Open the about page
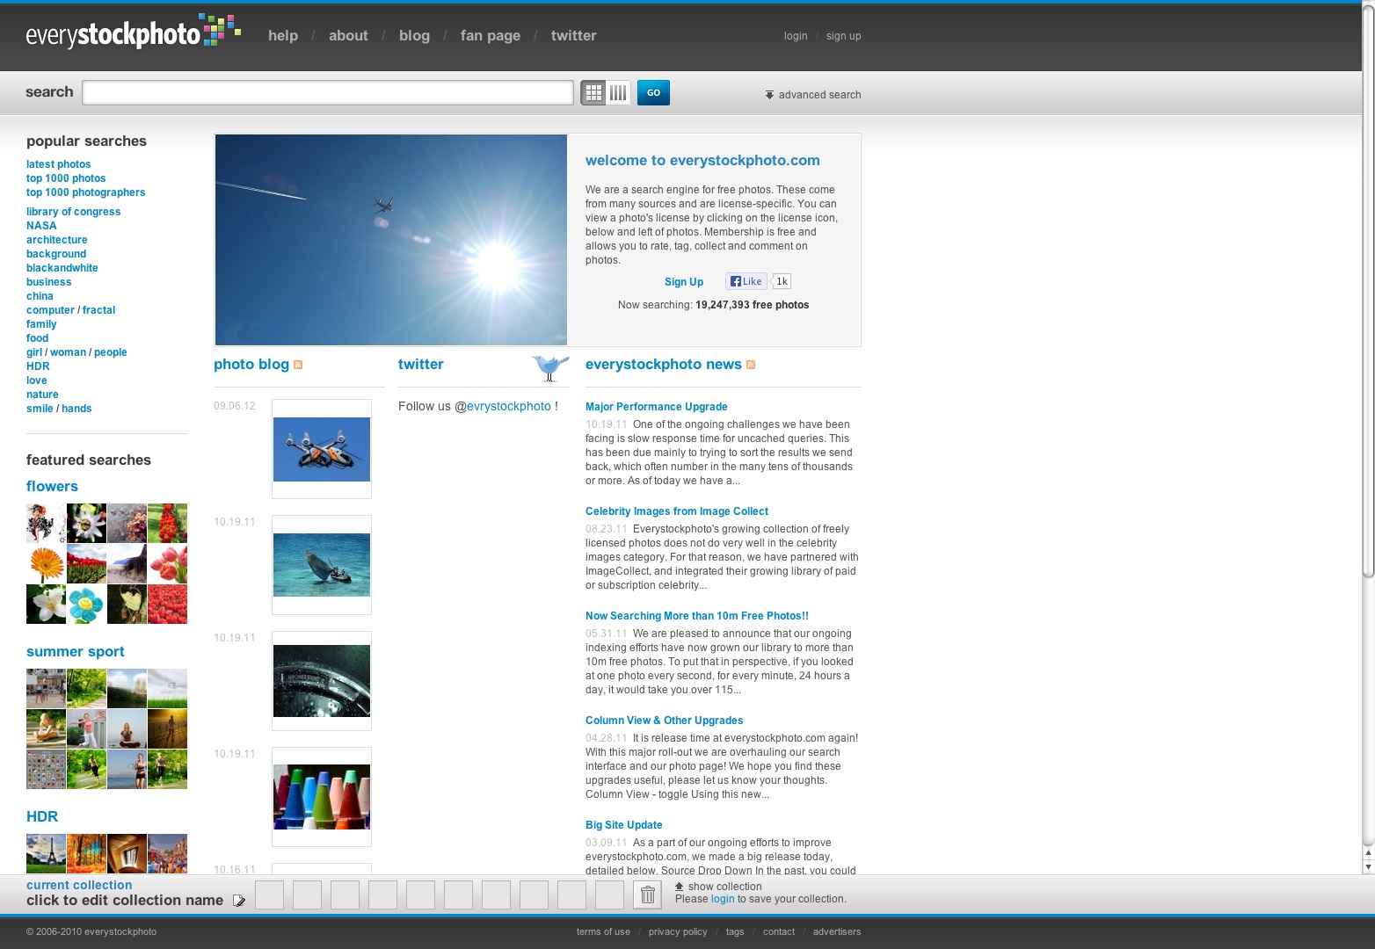1375x949 pixels. 348,35
